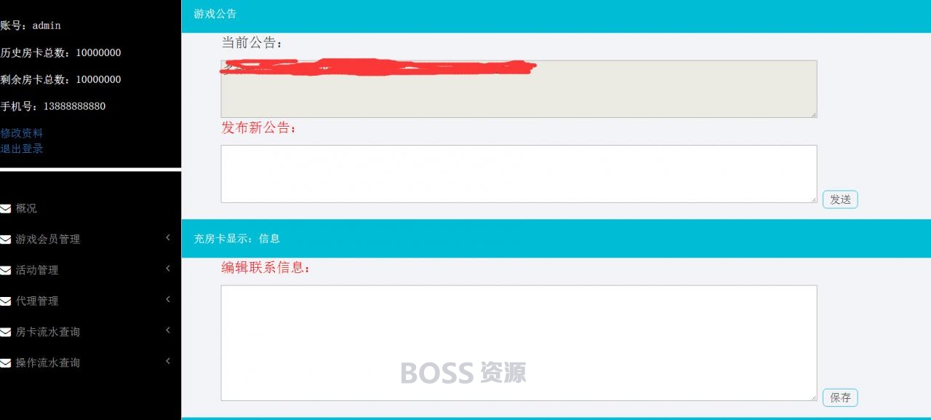The height and width of the screenshot is (420, 931).
Task: Click the envelope icon beside 代理管理
Action: point(6,301)
